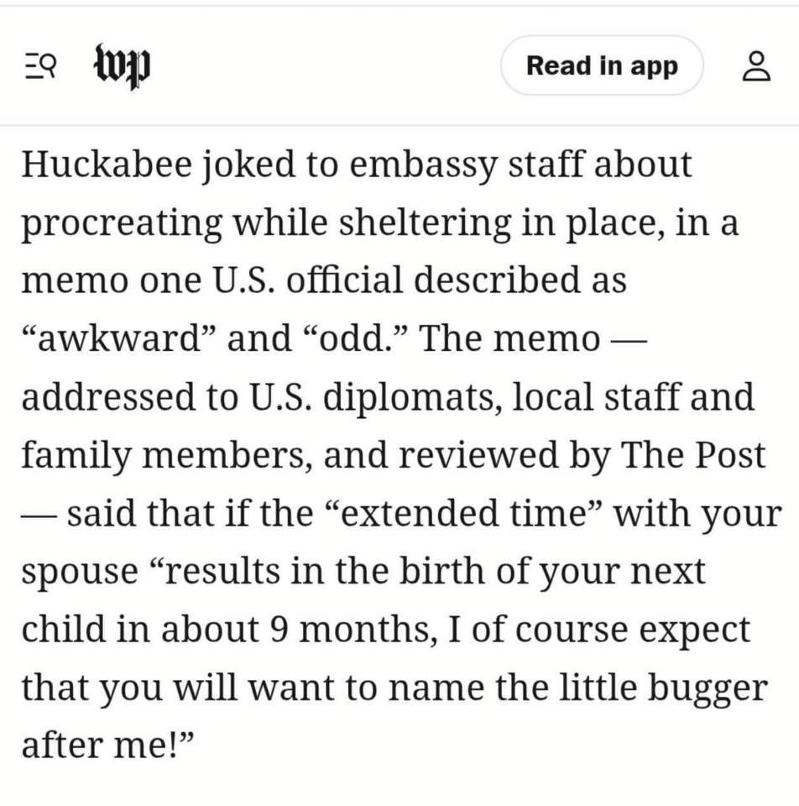Click the Washington Post logo
Viewport: 799px width, 806px height.
[x=122, y=65]
